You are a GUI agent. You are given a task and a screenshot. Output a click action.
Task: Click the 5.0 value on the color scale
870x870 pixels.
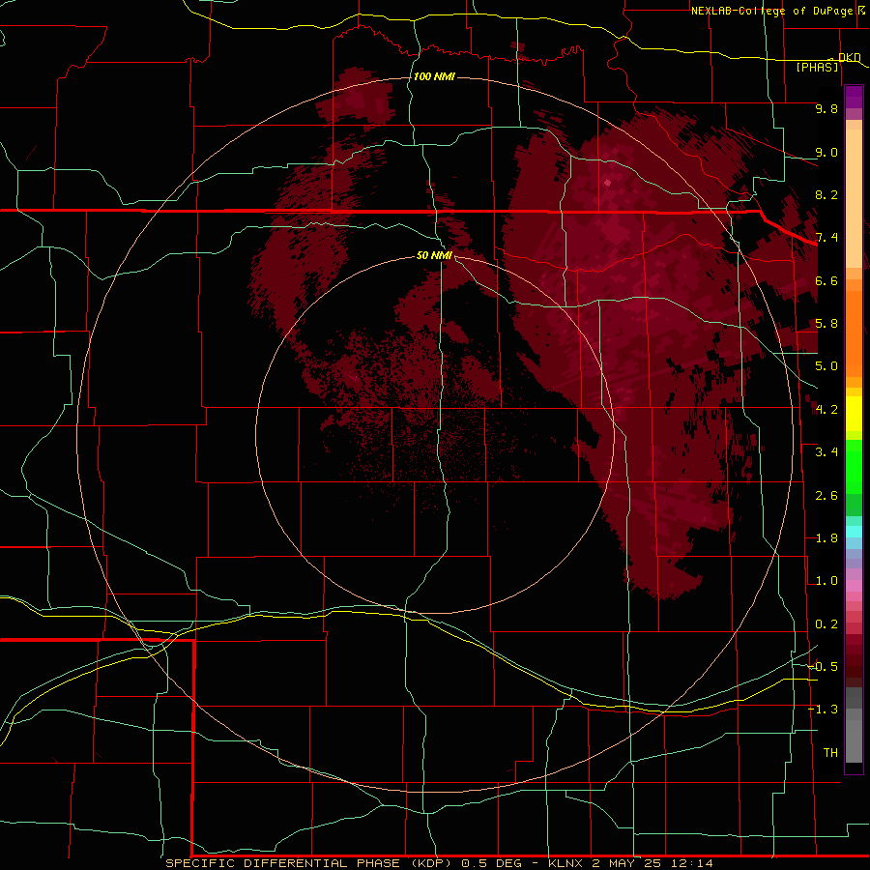pyautogui.click(x=826, y=366)
